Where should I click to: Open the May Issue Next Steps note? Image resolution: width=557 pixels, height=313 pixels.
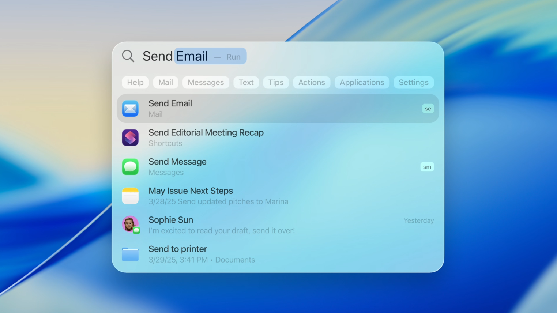pyautogui.click(x=191, y=196)
